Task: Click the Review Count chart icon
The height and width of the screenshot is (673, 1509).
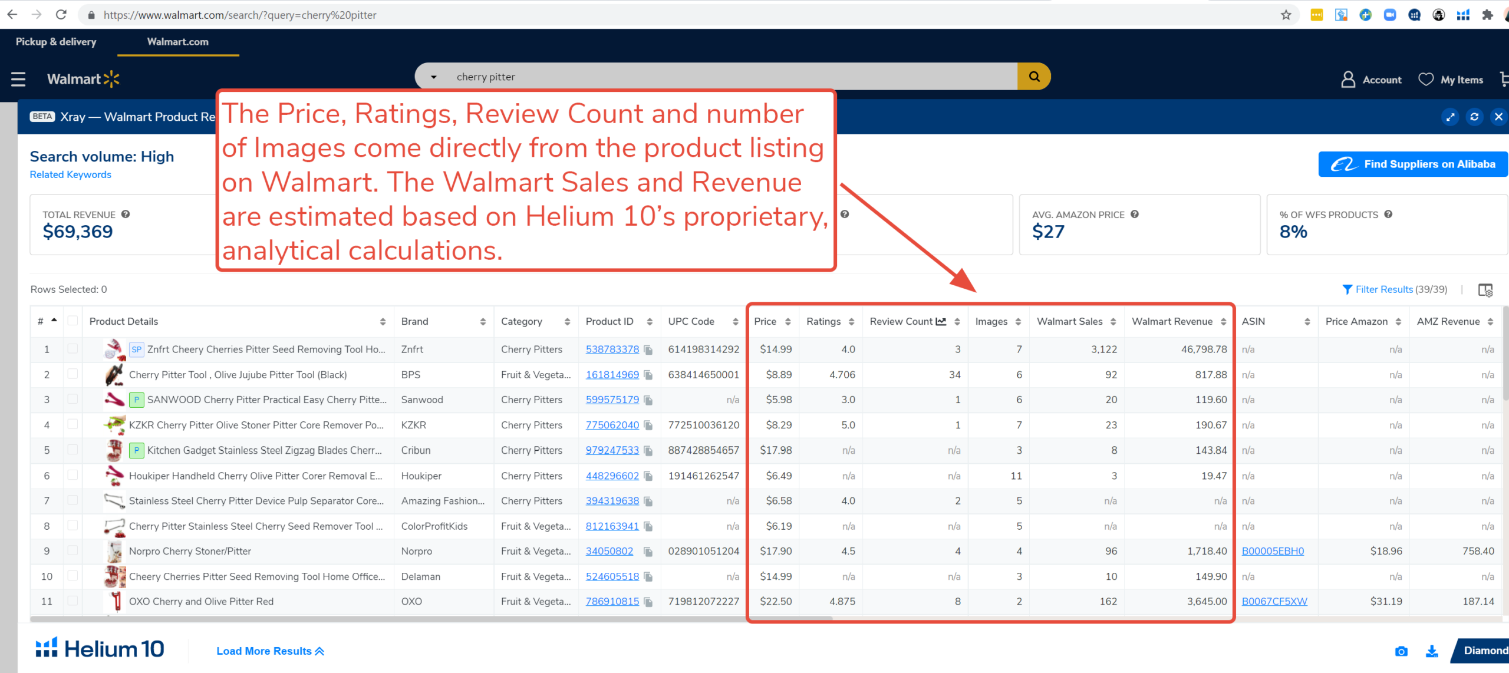Action: pos(941,321)
